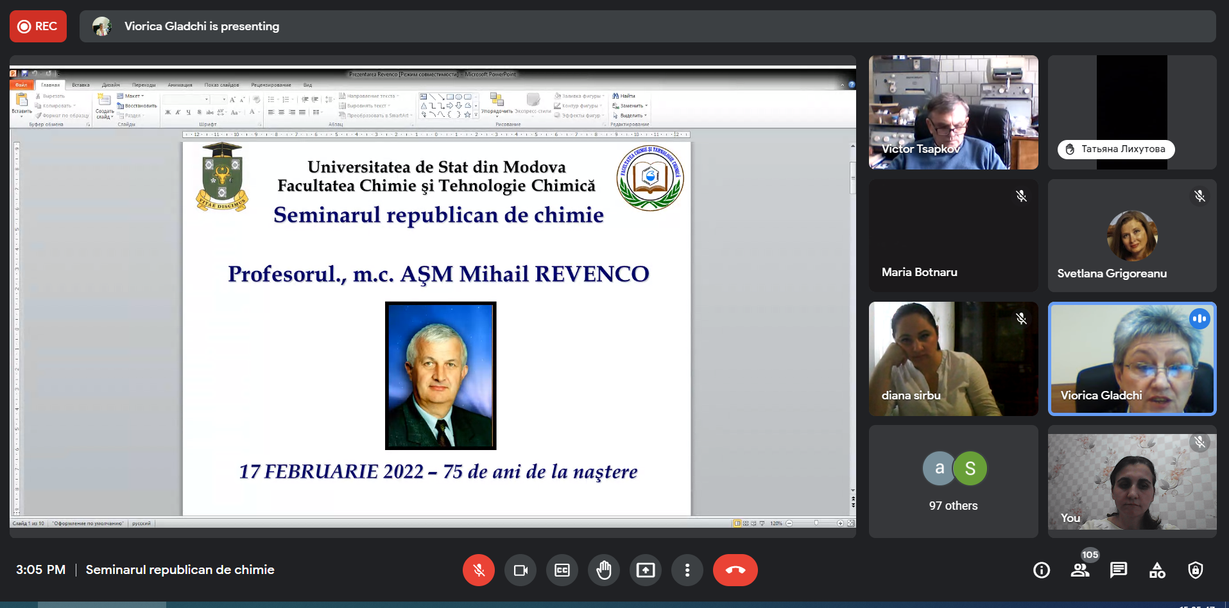Open the three-dot more options menu
The image size is (1229, 608).
click(x=687, y=570)
